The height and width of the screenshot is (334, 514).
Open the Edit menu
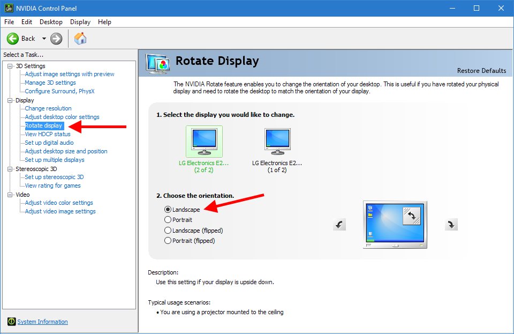pos(27,22)
